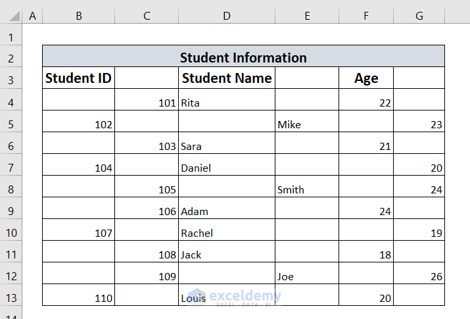The image size is (470, 319).
Task: Click the cell with ID 109
Action: tap(147, 276)
